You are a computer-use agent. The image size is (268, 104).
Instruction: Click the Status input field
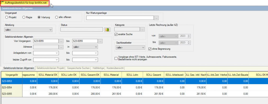[x=82, y=30]
